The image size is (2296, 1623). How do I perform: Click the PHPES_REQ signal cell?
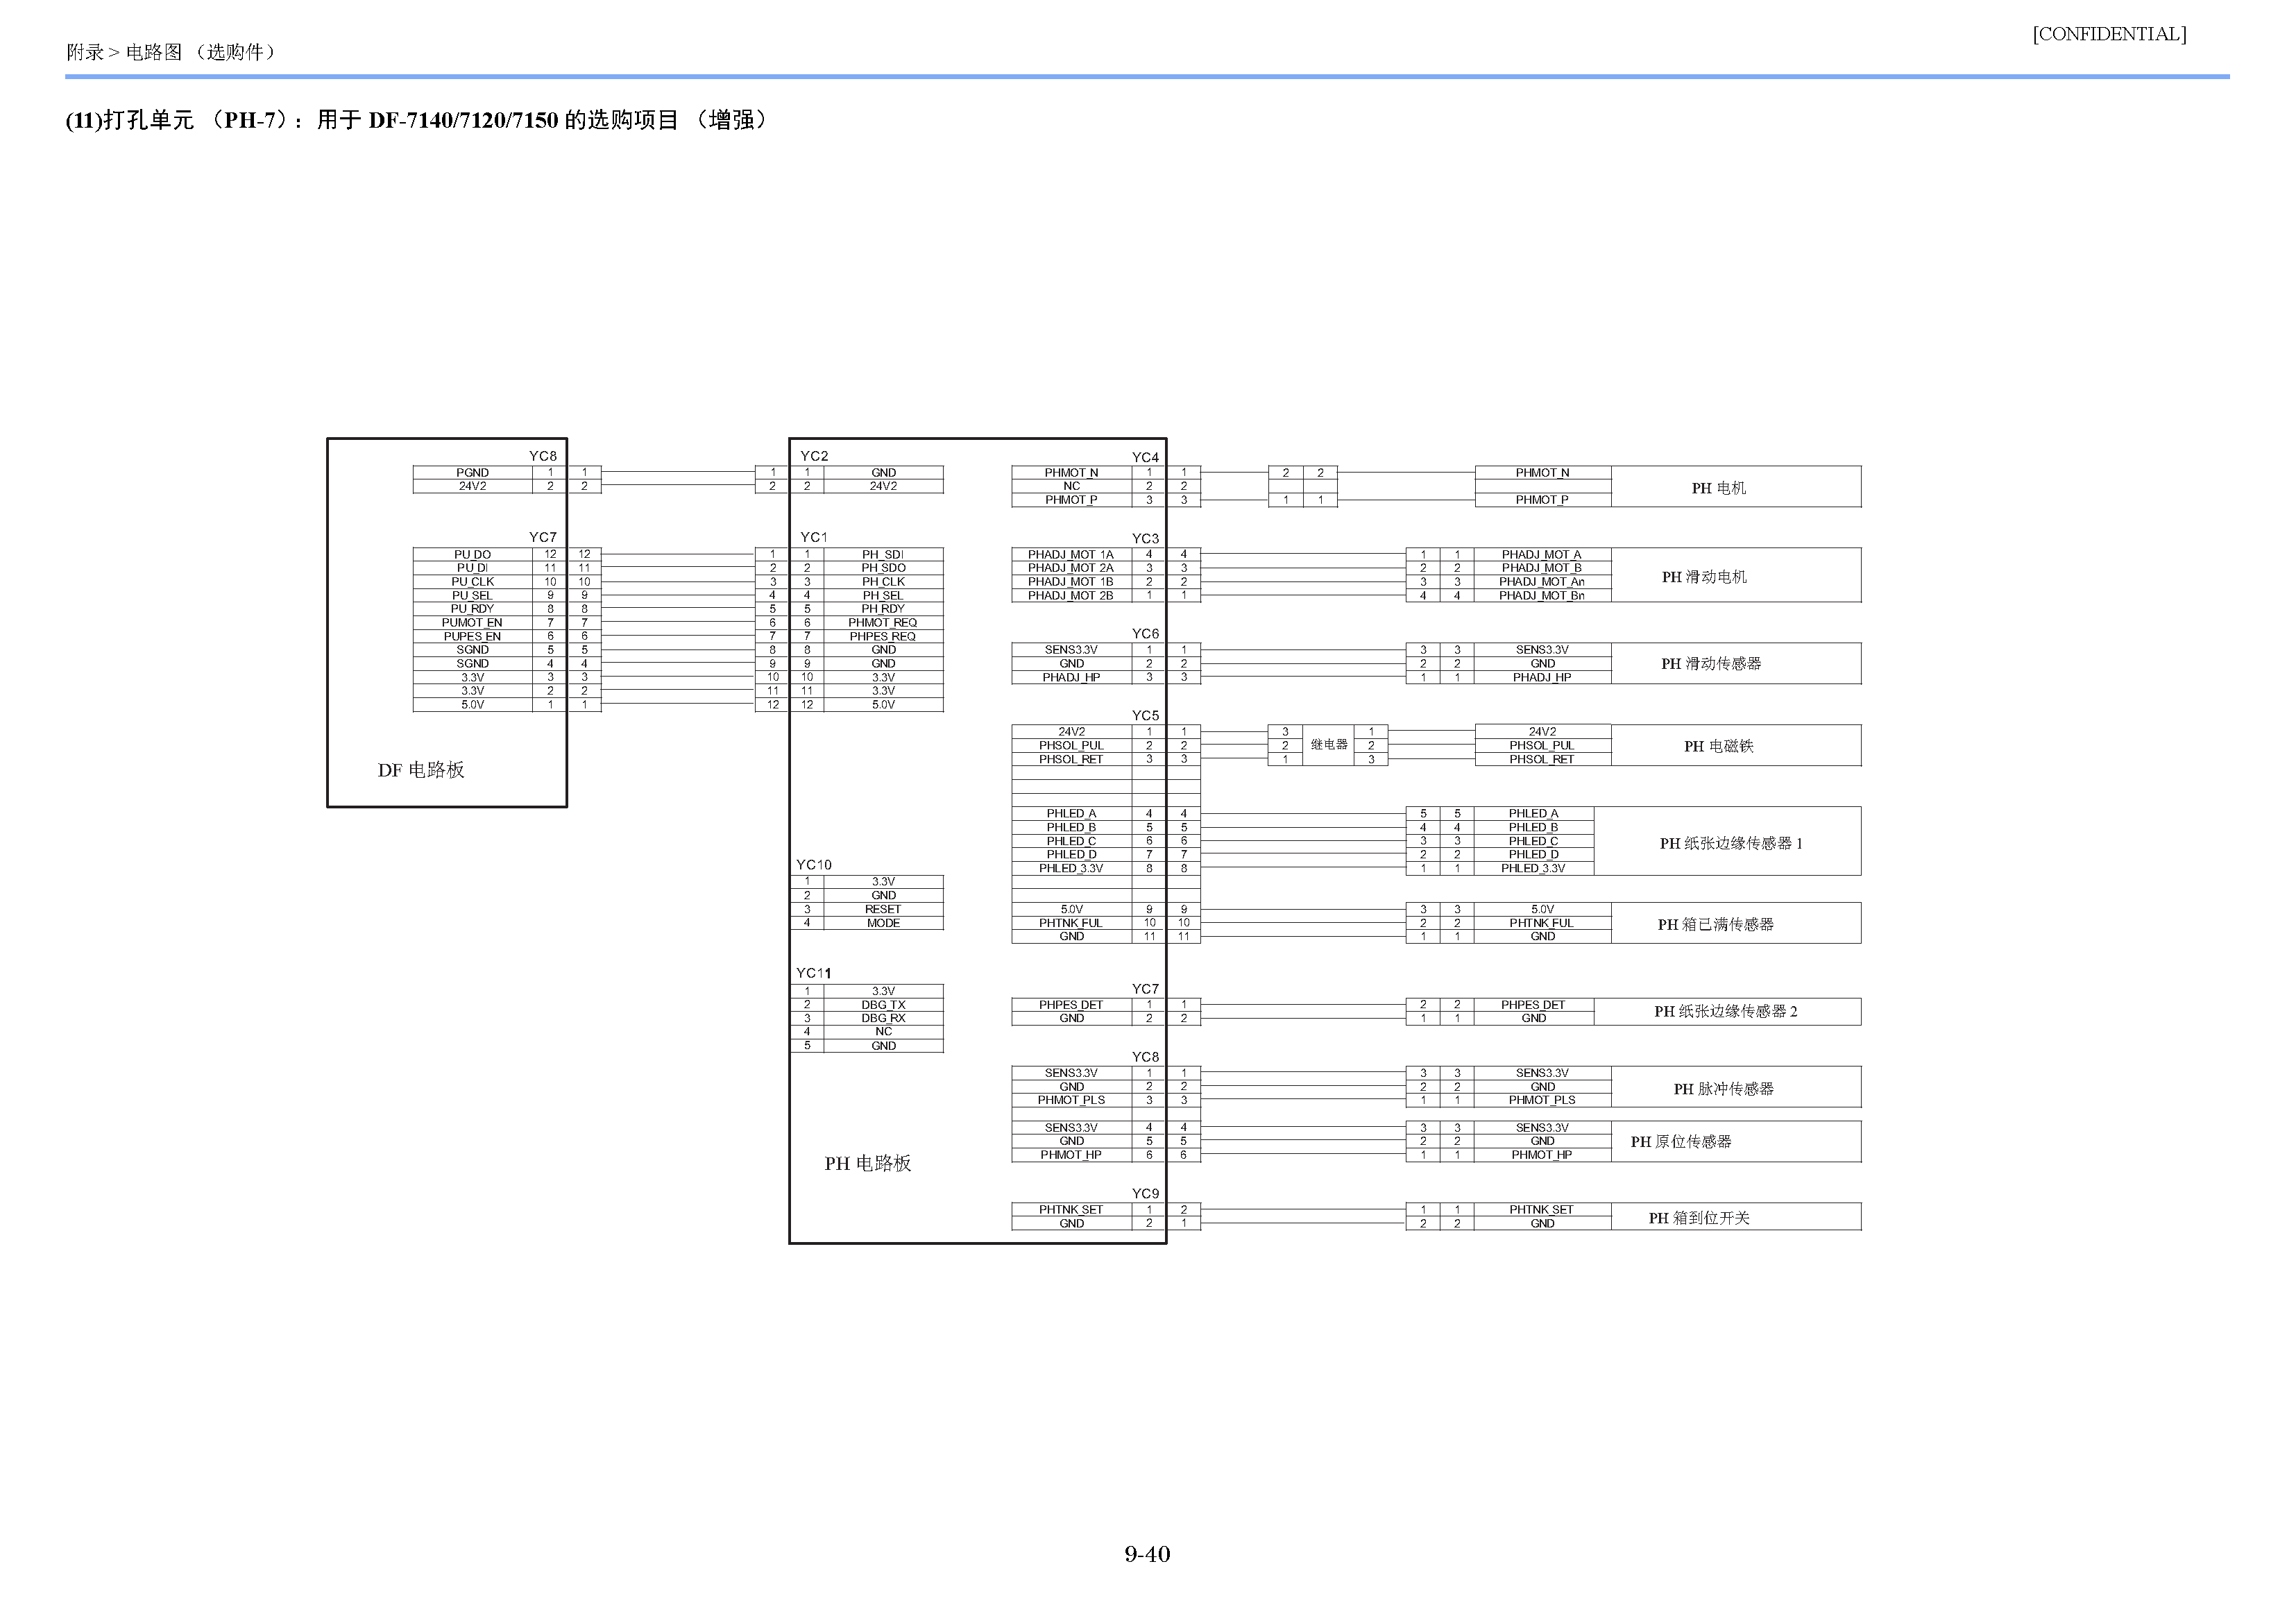pyautogui.click(x=884, y=636)
